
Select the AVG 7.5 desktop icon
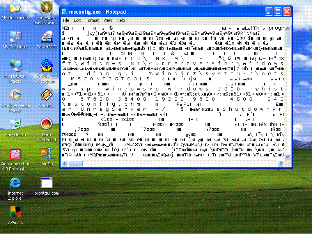pyautogui.click(x=15, y=215)
